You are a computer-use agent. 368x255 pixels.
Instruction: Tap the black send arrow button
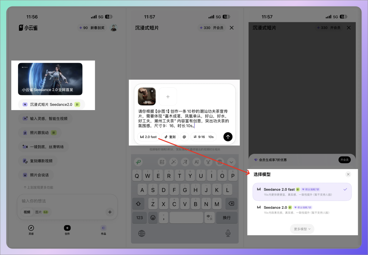tap(228, 137)
